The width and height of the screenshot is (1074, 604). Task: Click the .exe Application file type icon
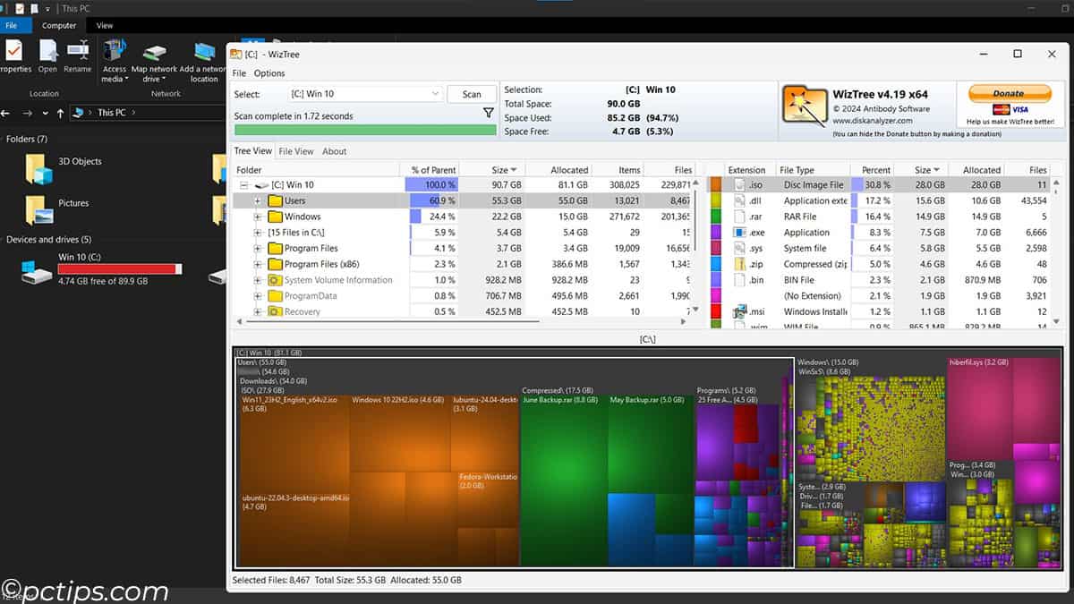(x=740, y=232)
